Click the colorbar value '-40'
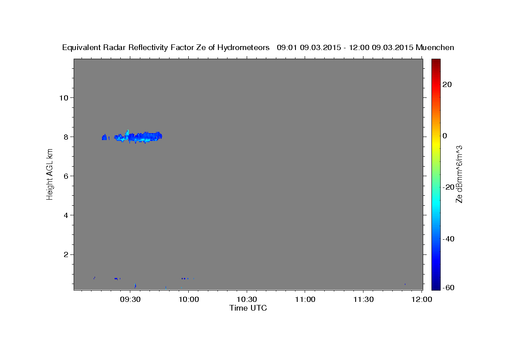The width and height of the screenshot is (523, 348). [x=448, y=239]
